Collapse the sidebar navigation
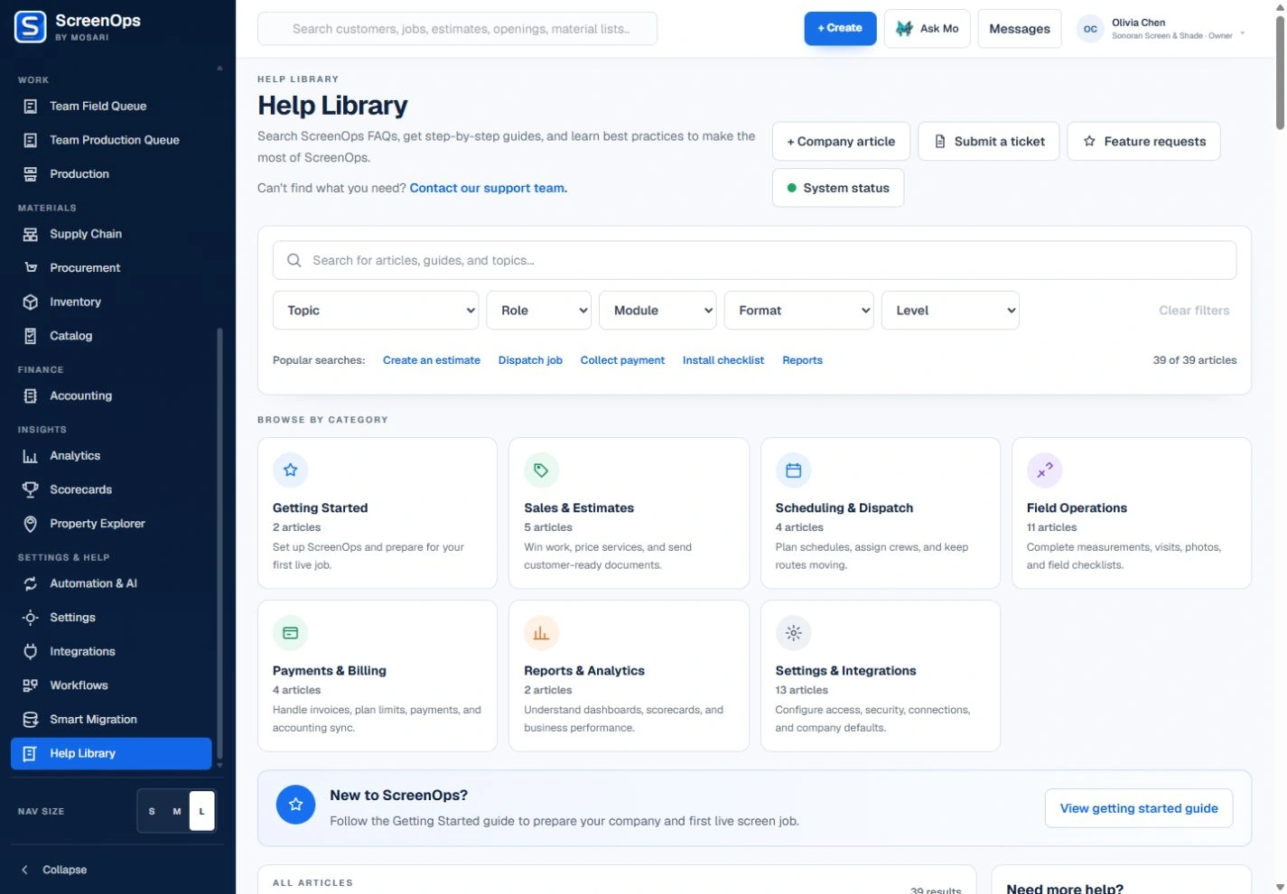The image size is (1287, 894). tap(54, 870)
